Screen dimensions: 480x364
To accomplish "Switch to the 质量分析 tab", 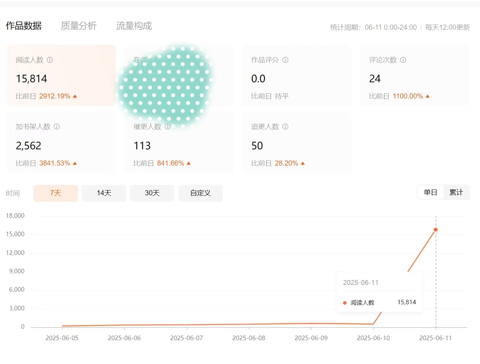I will click(79, 26).
